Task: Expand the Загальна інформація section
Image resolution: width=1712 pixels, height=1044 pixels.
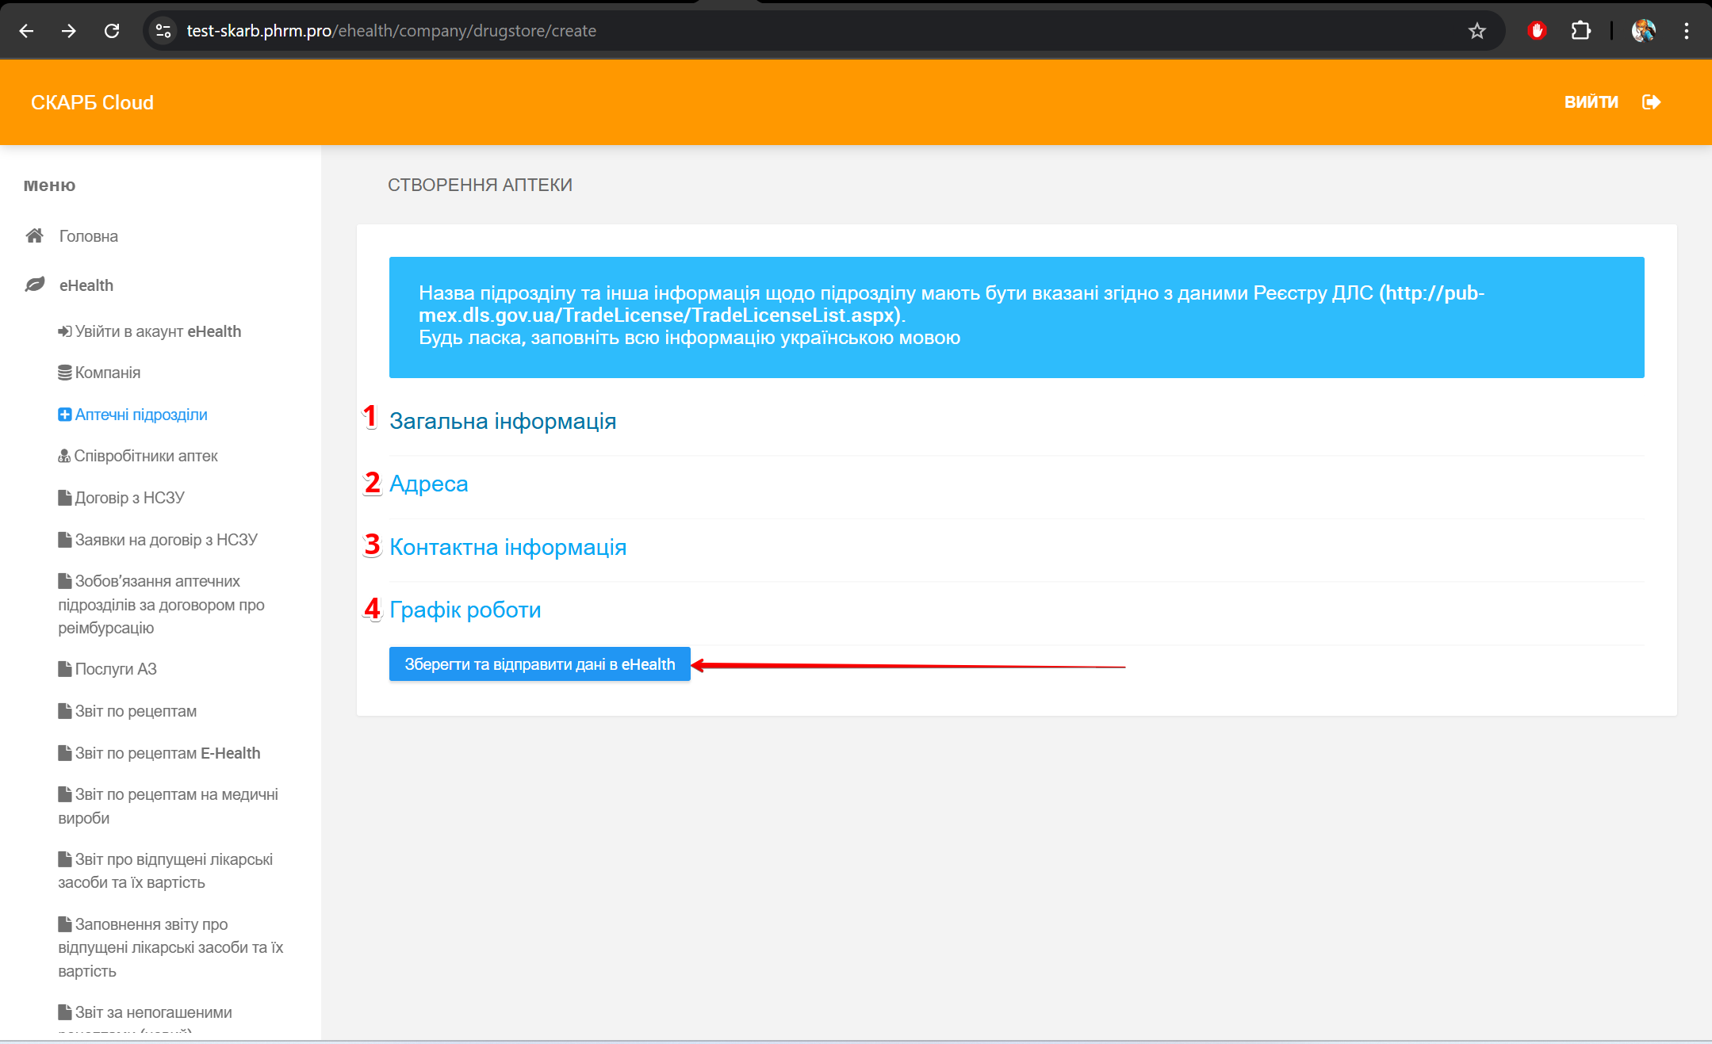Action: pyautogui.click(x=503, y=421)
